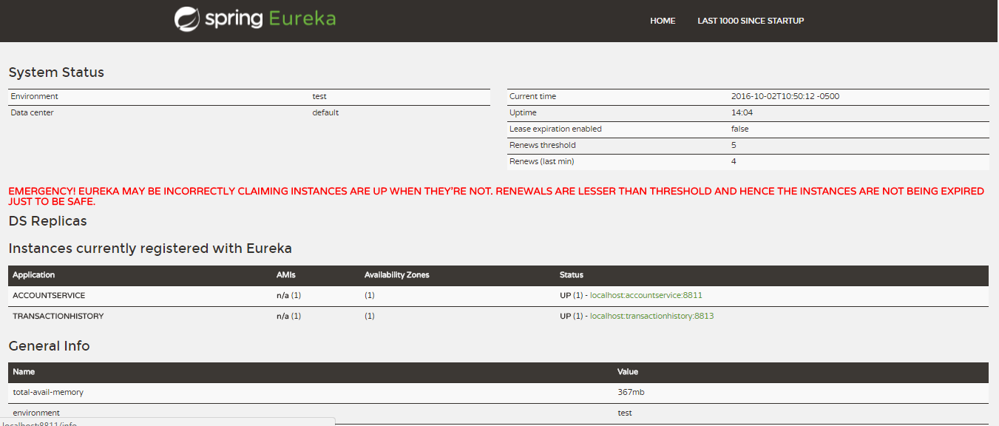Image resolution: width=999 pixels, height=426 pixels.
Task: Click the System Status heading
Action: [x=56, y=72]
